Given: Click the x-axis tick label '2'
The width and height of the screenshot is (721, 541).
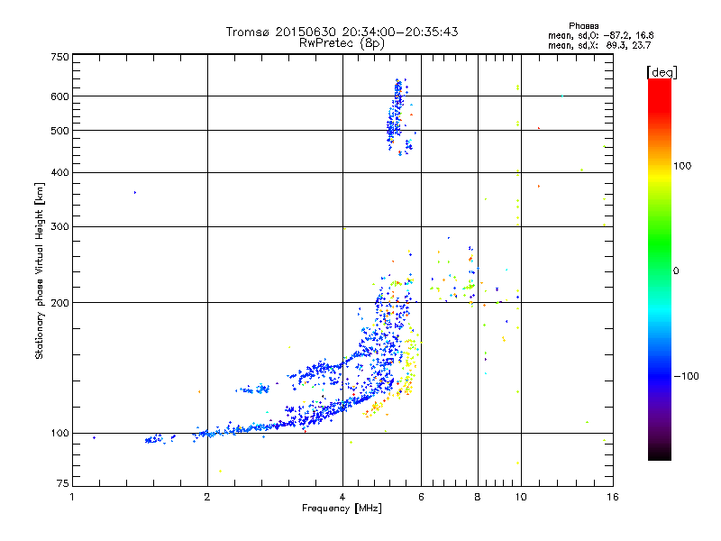Looking at the screenshot, I should [207, 497].
